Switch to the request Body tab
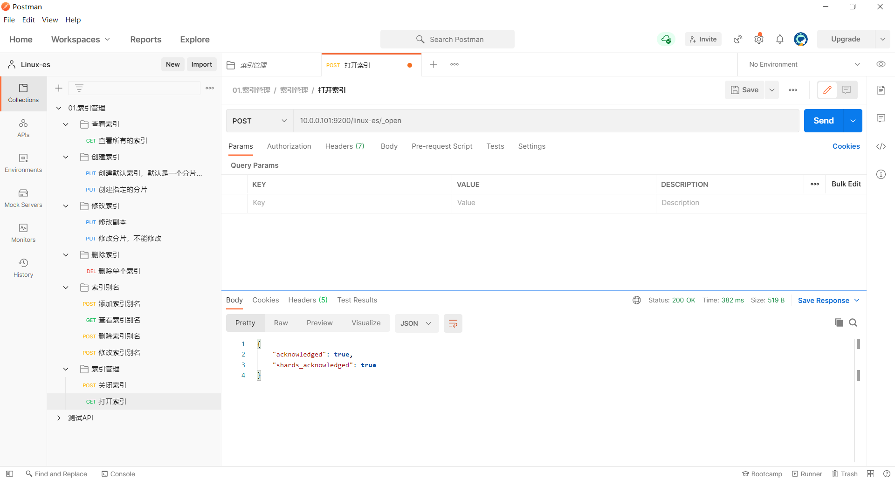 pos(389,146)
